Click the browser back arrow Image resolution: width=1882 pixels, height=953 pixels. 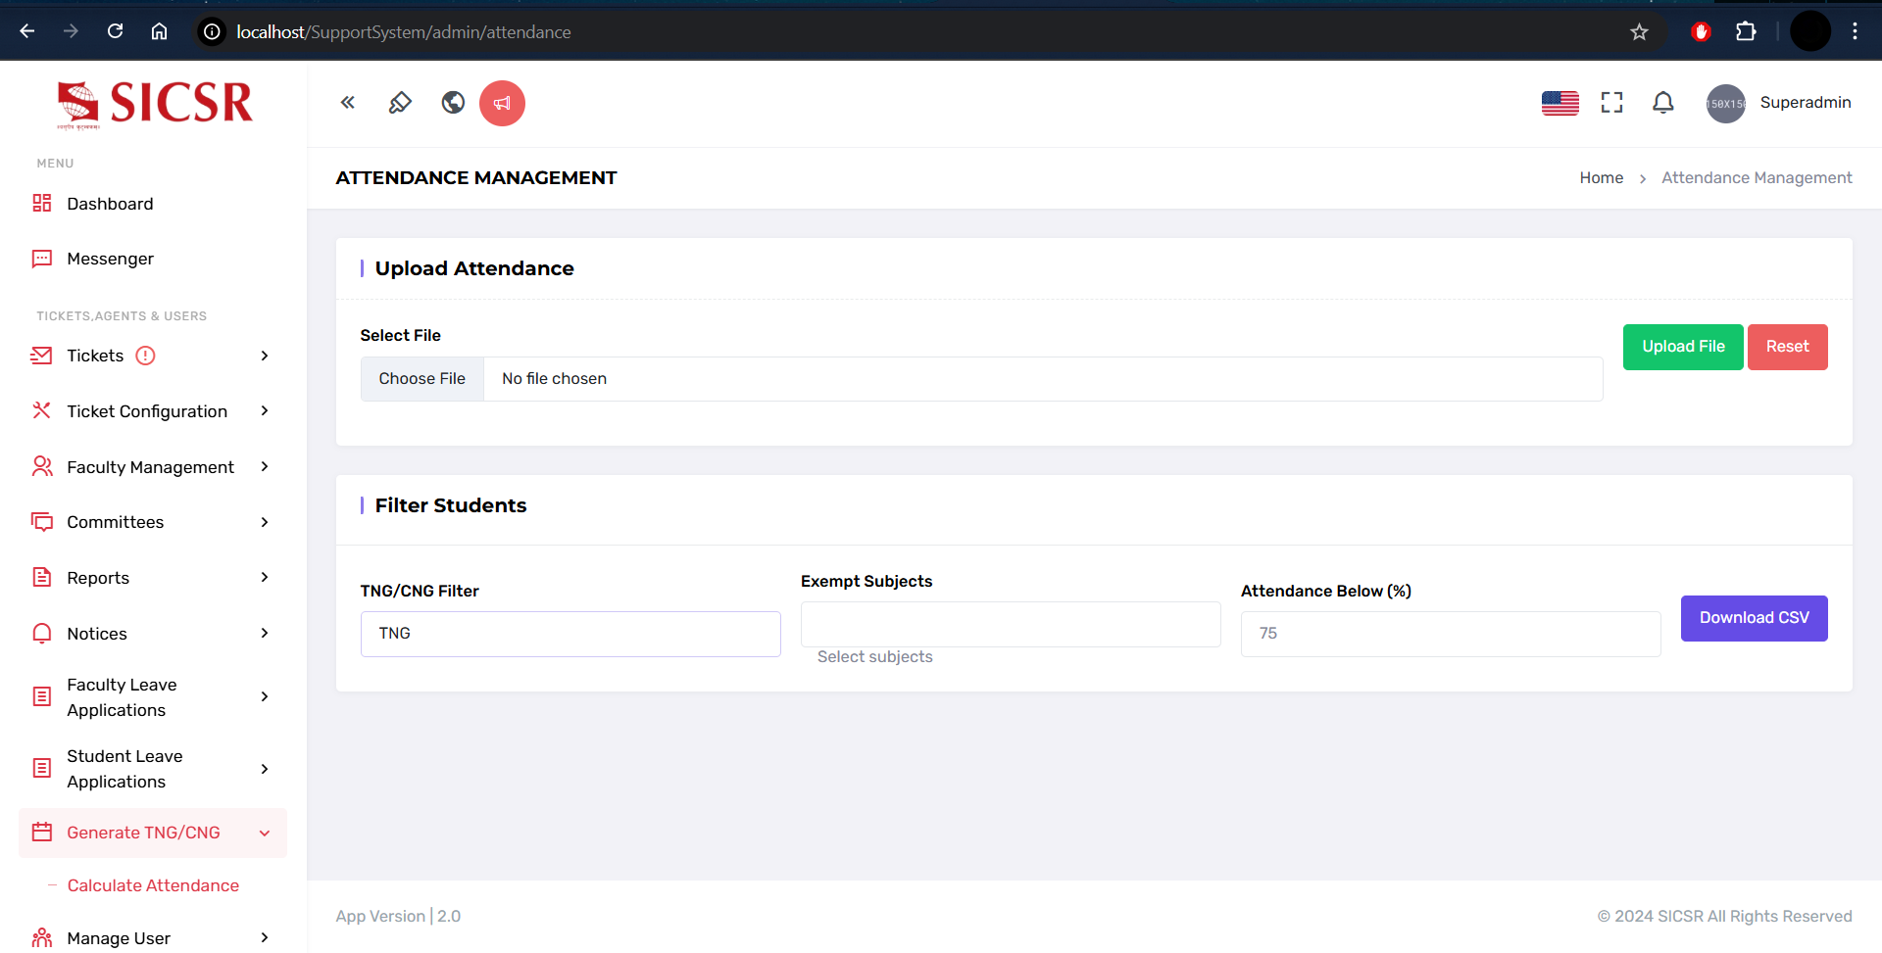pos(27,31)
